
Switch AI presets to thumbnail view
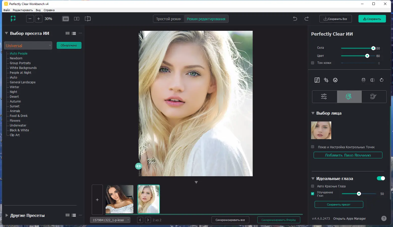coord(68,33)
